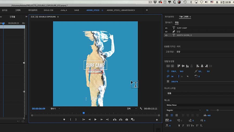
Task: Open the wrench settings menu
Action: 141,109
